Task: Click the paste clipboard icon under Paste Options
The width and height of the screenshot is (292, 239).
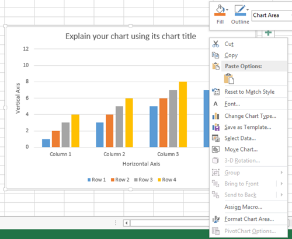Action: tap(229, 79)
